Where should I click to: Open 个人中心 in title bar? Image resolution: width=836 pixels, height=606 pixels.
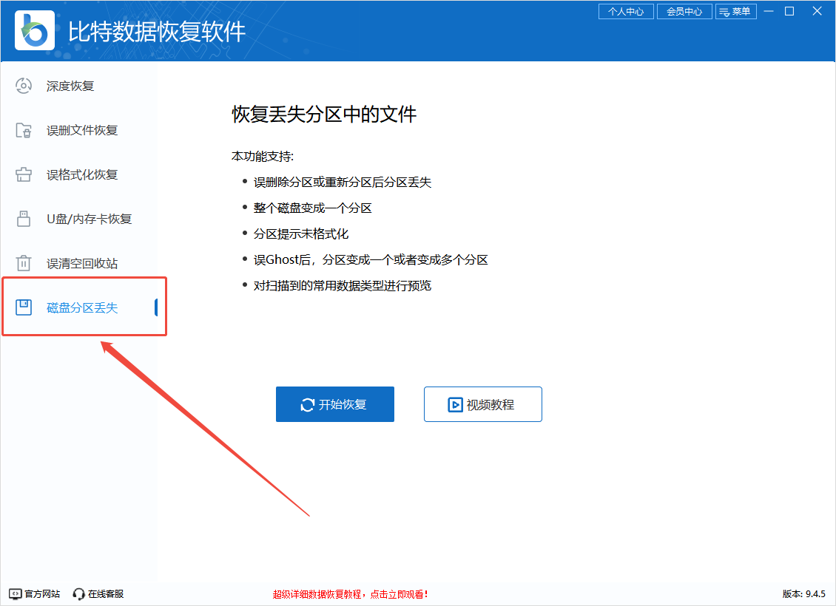pos(626,11)
